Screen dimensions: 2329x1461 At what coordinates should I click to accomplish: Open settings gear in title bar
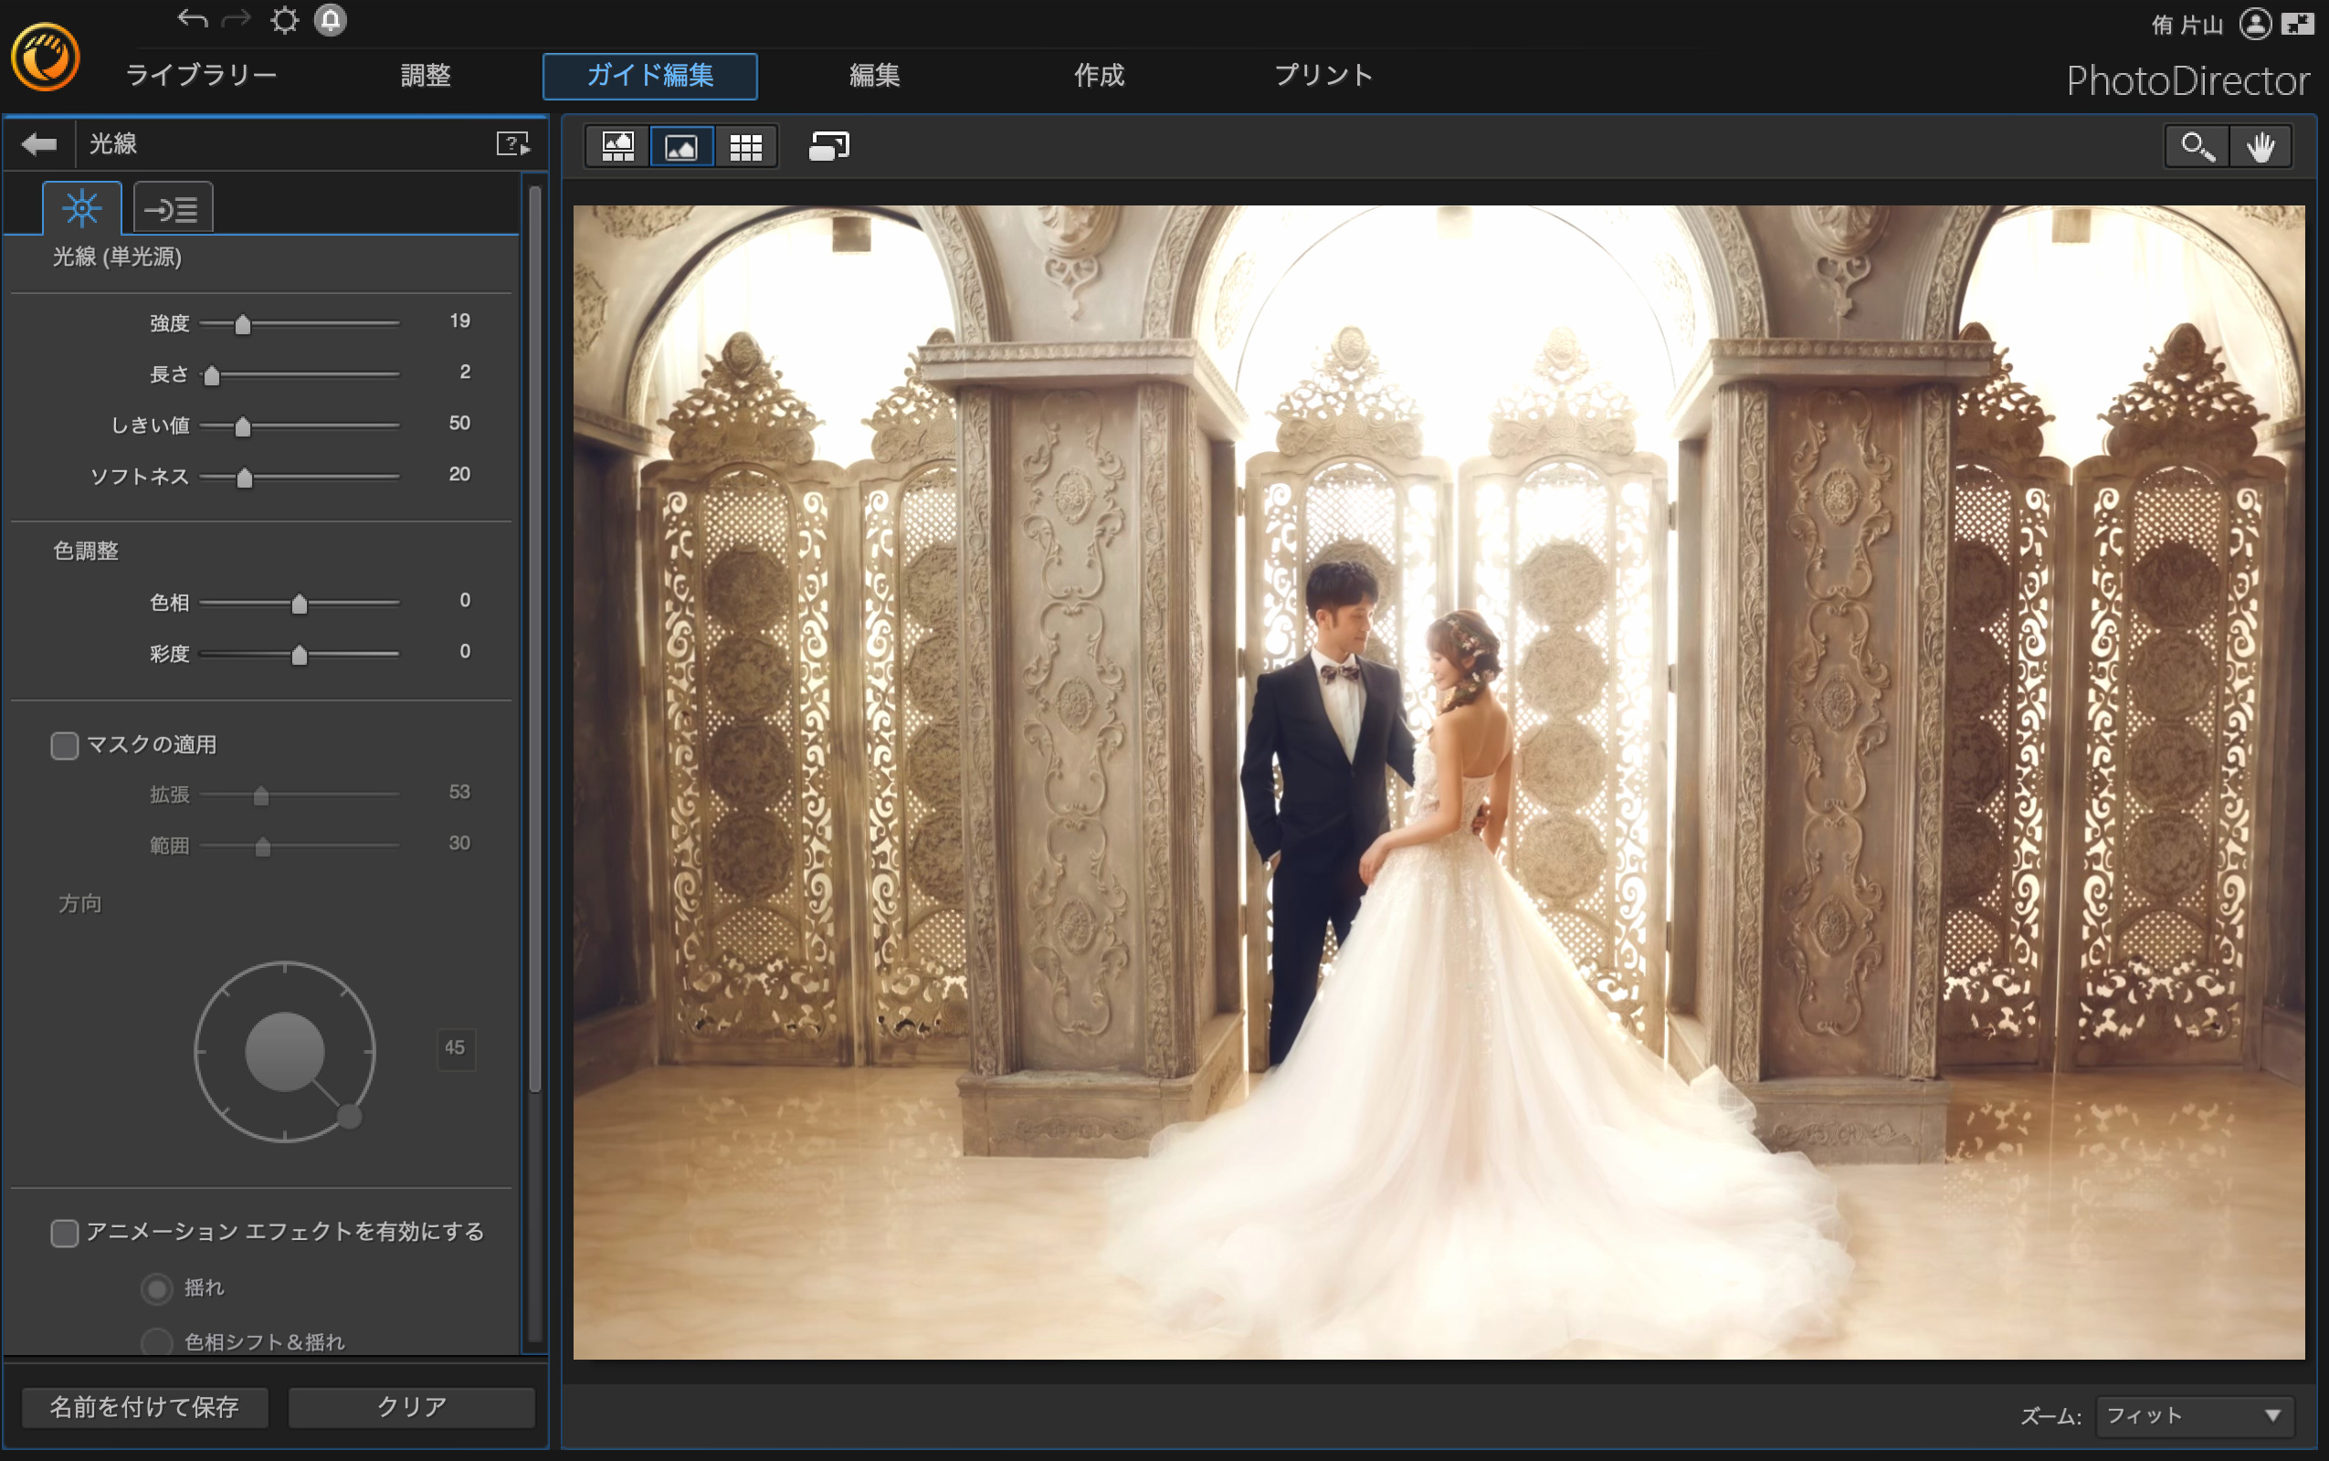tap(284, 20)
